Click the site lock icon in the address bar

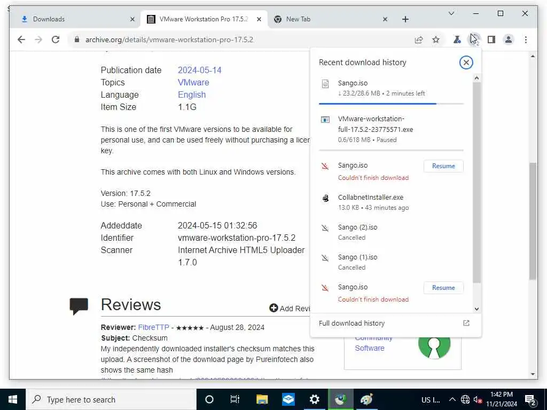(77, 40)
